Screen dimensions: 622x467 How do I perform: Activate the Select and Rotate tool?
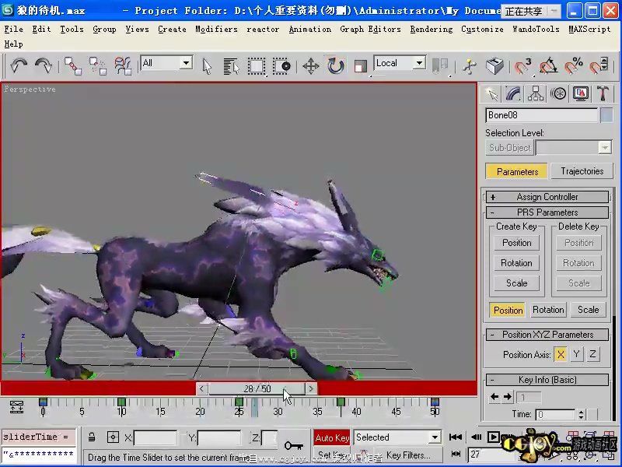coord(336,66)
